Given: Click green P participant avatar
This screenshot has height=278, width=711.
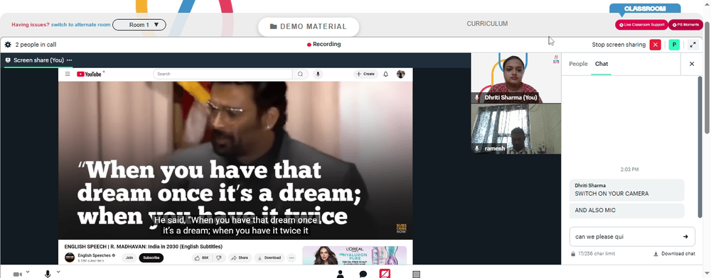Looking at the screenshot, I should tap(674, 45).
